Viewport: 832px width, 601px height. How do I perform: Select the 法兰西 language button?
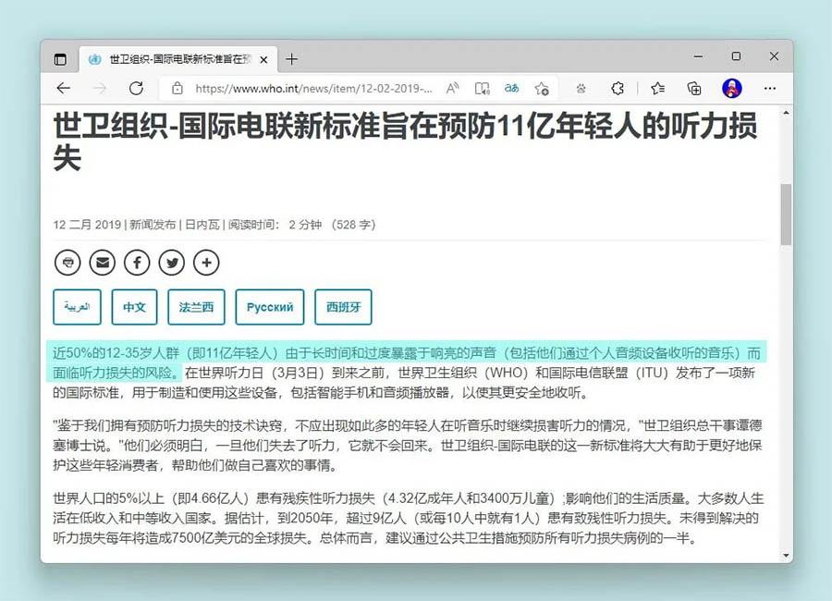tap(196, 307)
